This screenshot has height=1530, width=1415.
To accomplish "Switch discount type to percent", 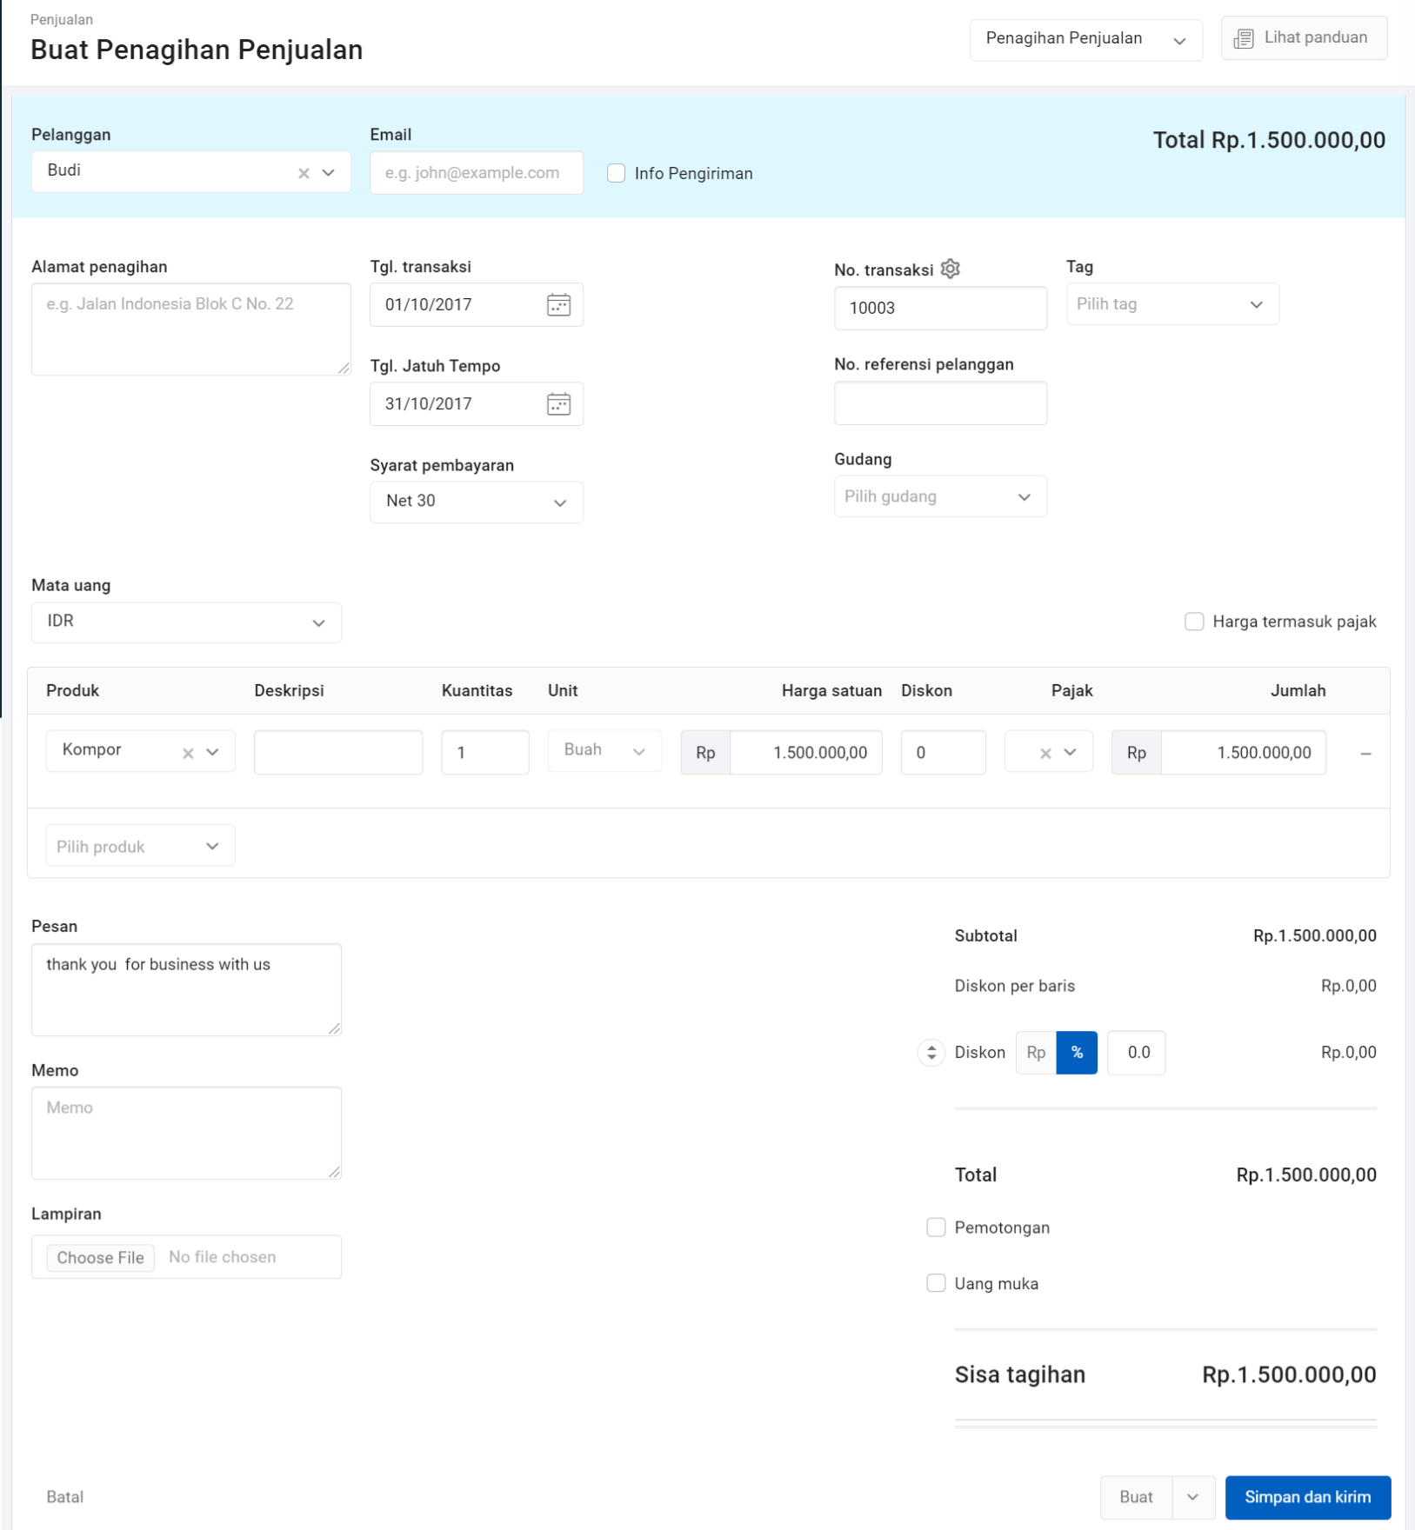I will coord(1077,1053).
